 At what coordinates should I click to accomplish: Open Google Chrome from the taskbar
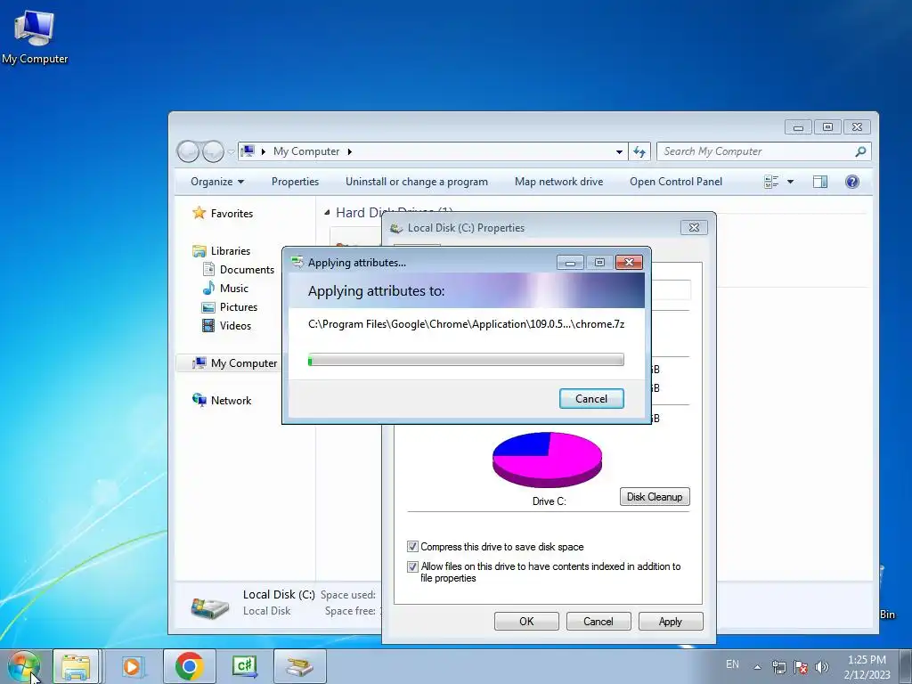click(189, 666)
